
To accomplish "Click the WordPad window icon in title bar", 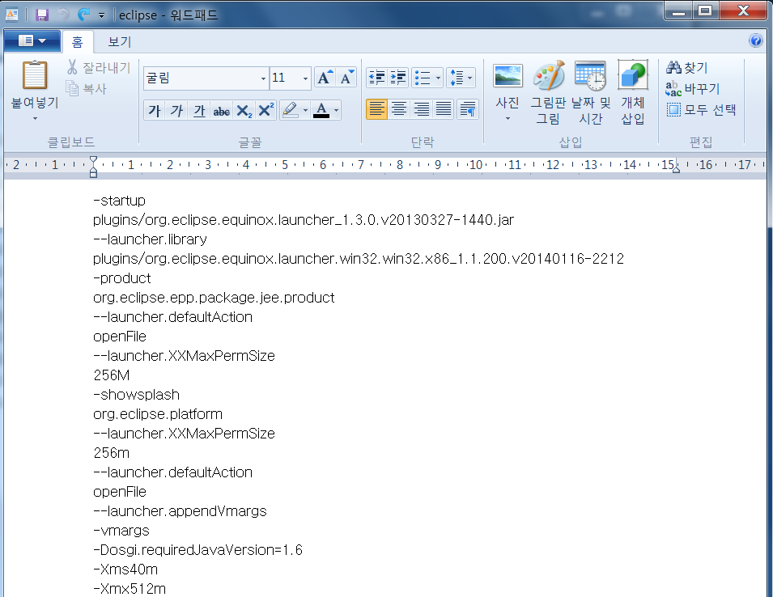I will tap(12, 15).
